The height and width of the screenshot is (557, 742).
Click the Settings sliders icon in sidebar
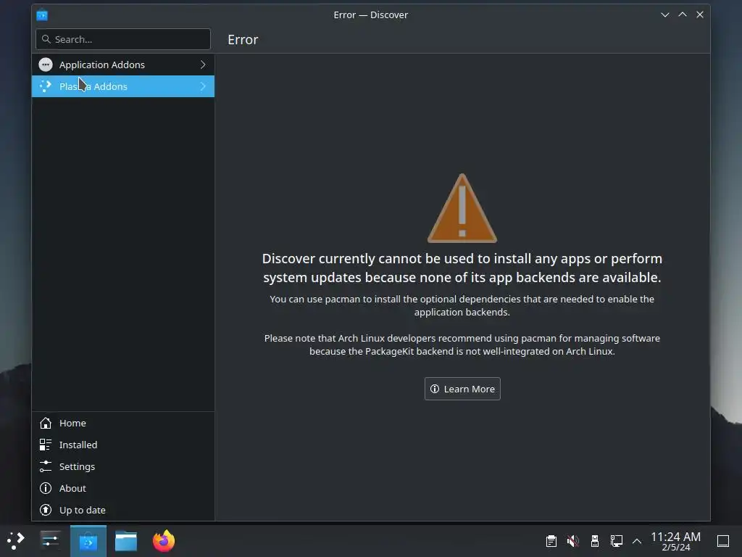(46, 466)
